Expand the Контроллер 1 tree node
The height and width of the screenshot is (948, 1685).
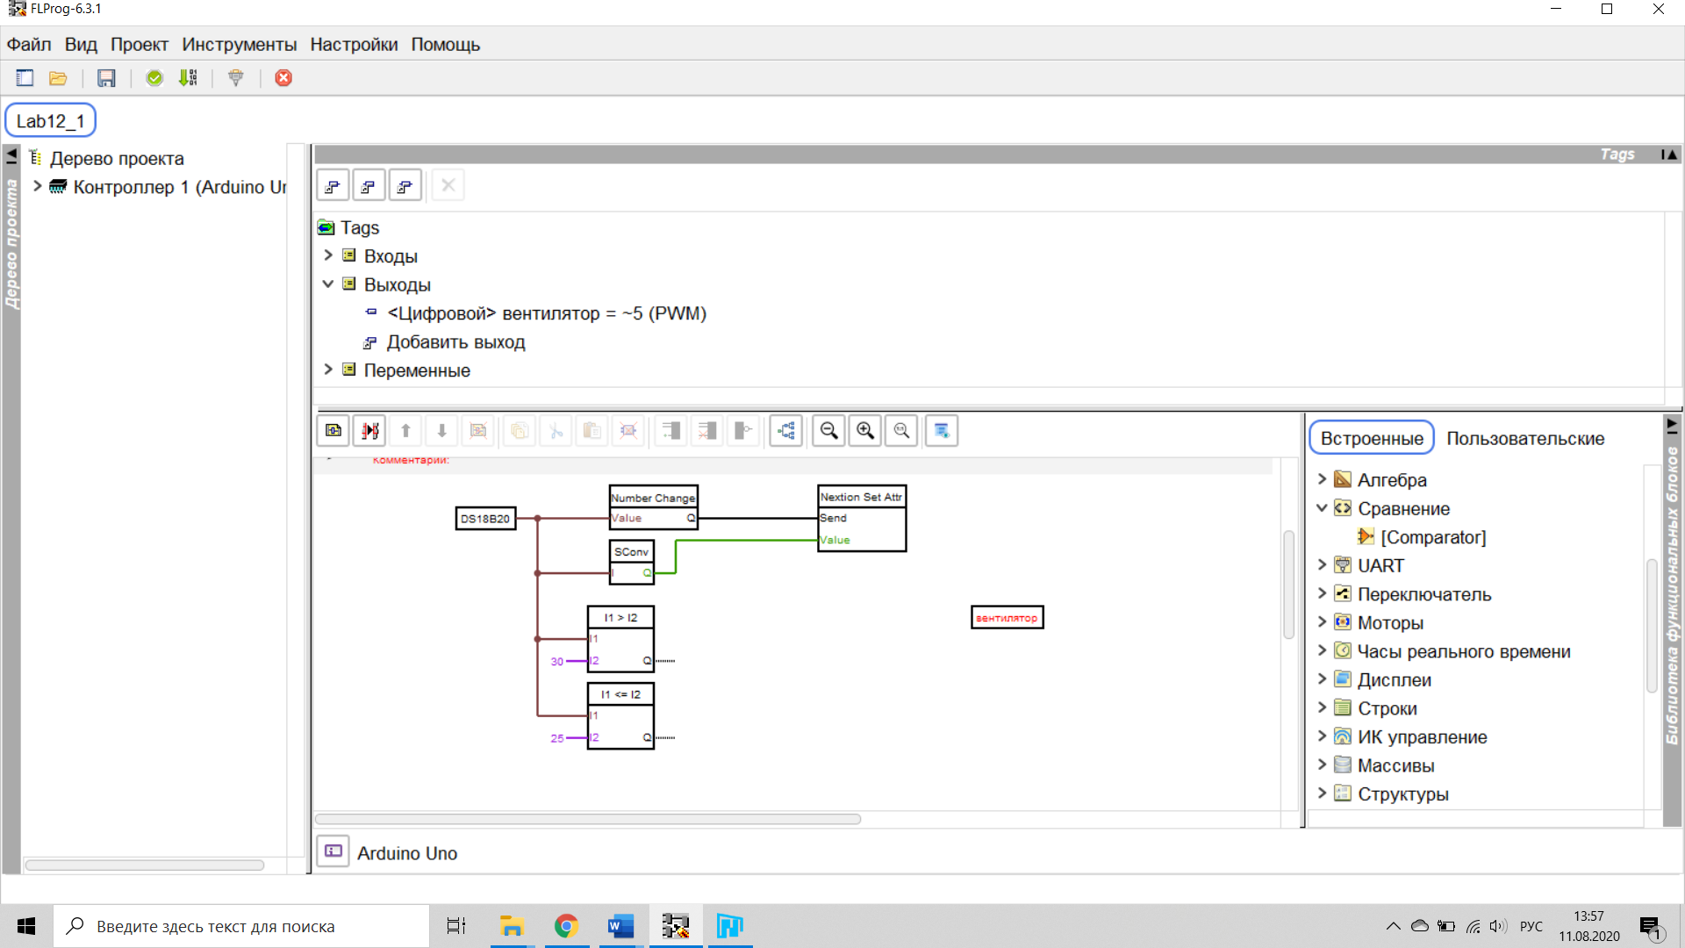pos(38,186)
